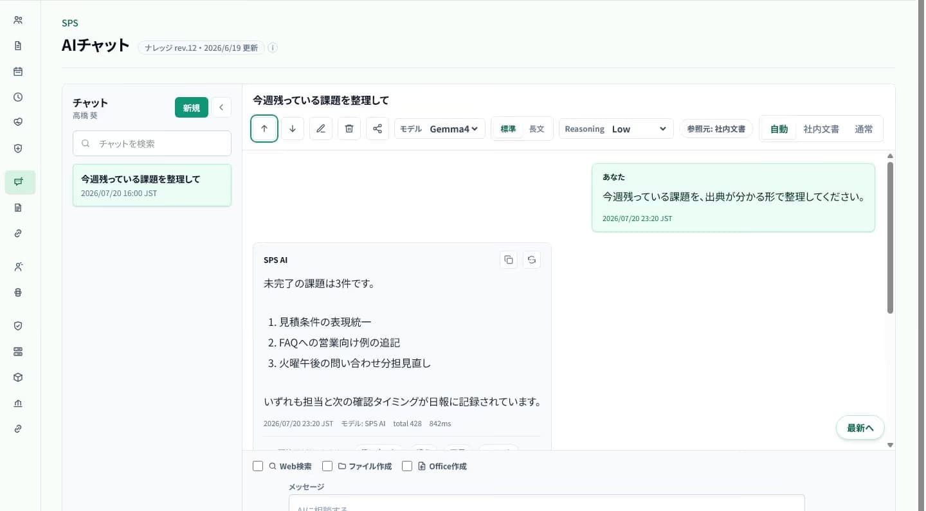Open the robot icon in the sidebar
This screenshot has width=926, height=511.
pyautogui.click(x=18, y=292)
